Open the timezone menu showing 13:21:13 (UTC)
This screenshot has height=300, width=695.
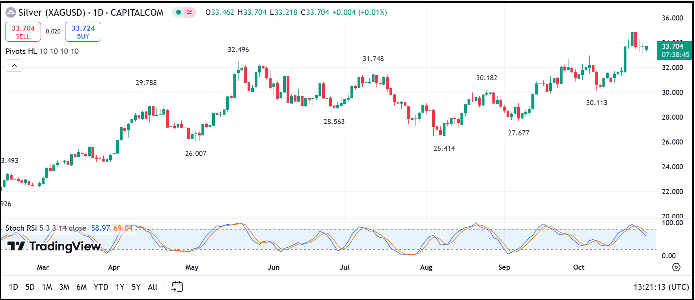[661, 287]
